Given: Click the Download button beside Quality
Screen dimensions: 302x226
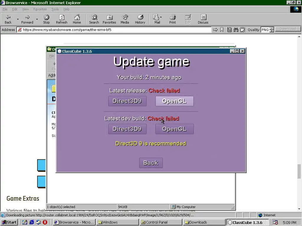Looking at the screenshot, I should (x=288, y=29).
